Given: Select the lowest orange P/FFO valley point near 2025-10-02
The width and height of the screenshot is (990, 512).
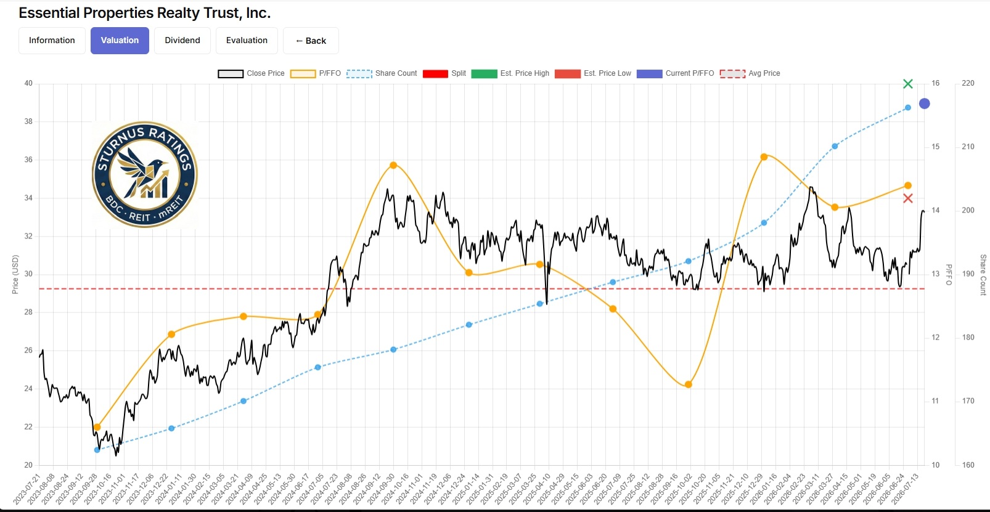Looking at the screenshot, I should tap(689, 384).
